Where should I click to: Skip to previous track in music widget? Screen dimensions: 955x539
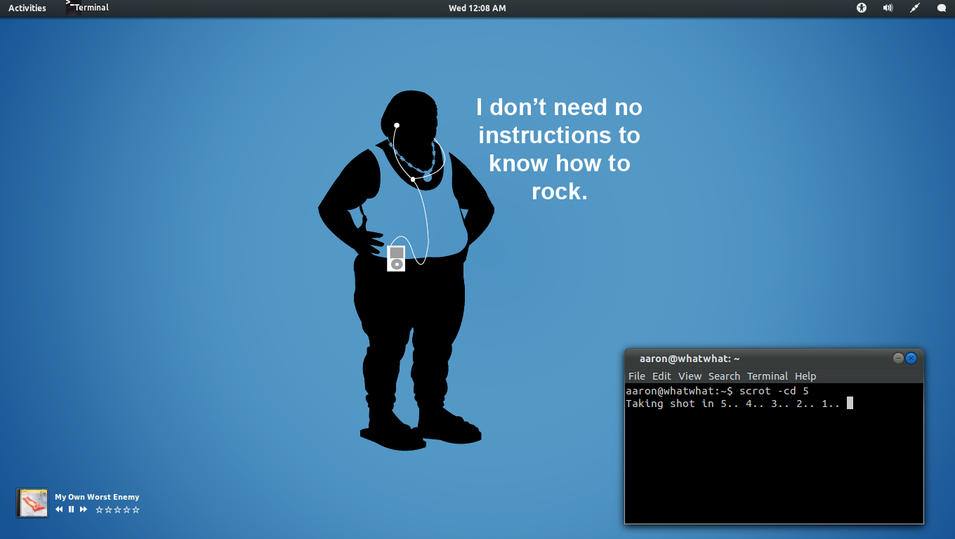pyautogui.click(x=59, y=510)
